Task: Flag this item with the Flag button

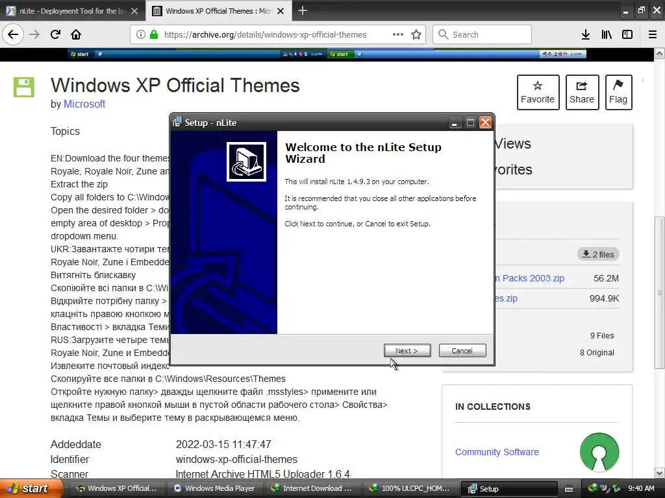Action: [618, 92]
